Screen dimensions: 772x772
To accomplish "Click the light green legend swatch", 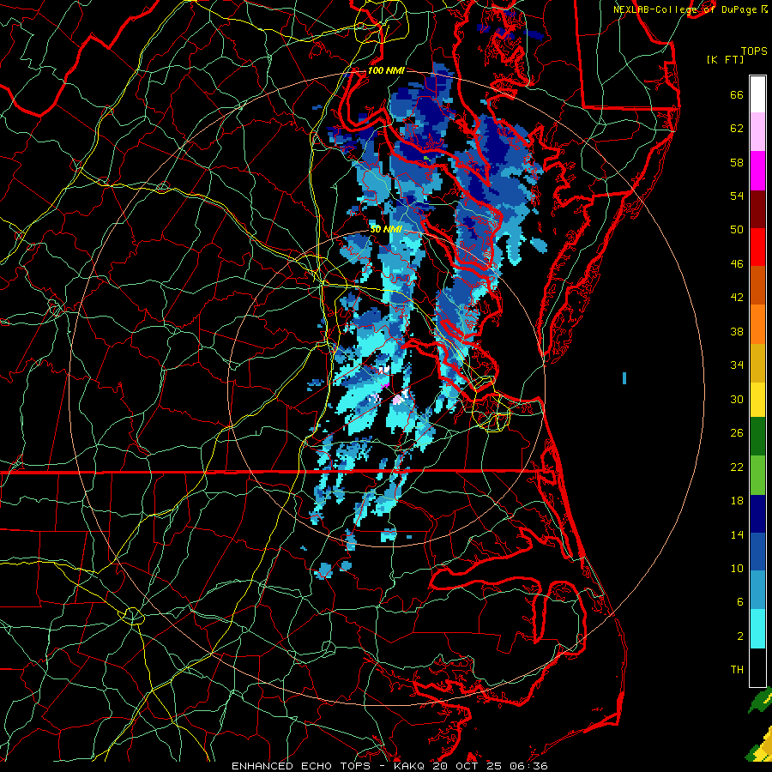I will pos(757,475).
